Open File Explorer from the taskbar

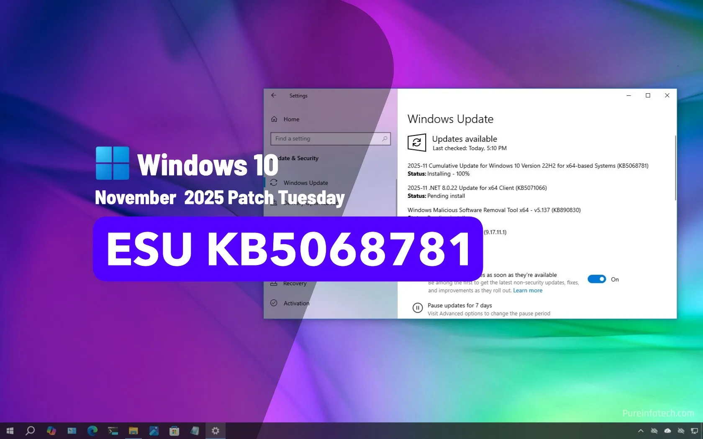(x=133, y=431)
